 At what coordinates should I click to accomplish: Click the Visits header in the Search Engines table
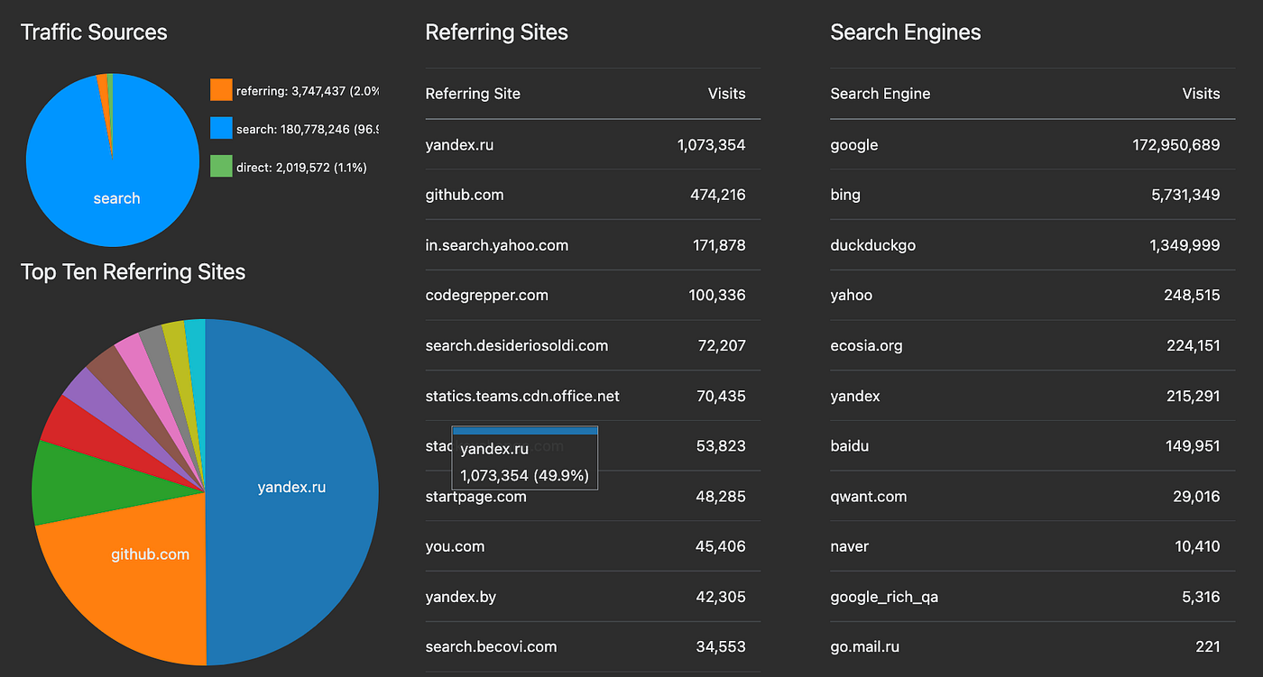coord(1201,94)
